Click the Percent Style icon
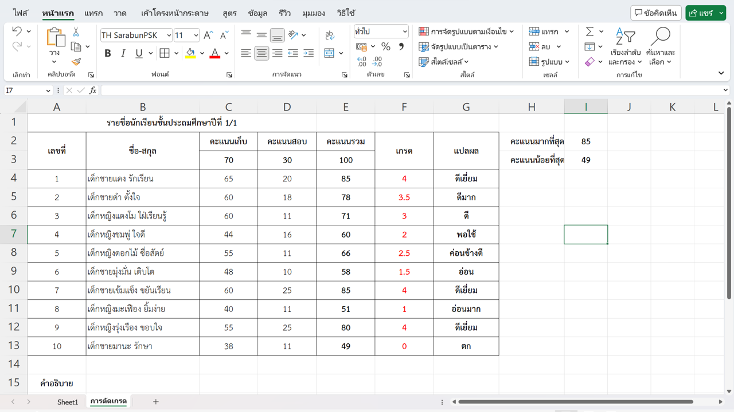Image resolution: width=734 pixels, height=412 pixels. (x=386, y=47)
